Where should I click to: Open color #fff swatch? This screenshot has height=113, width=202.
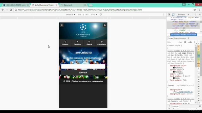coord(177,74)
